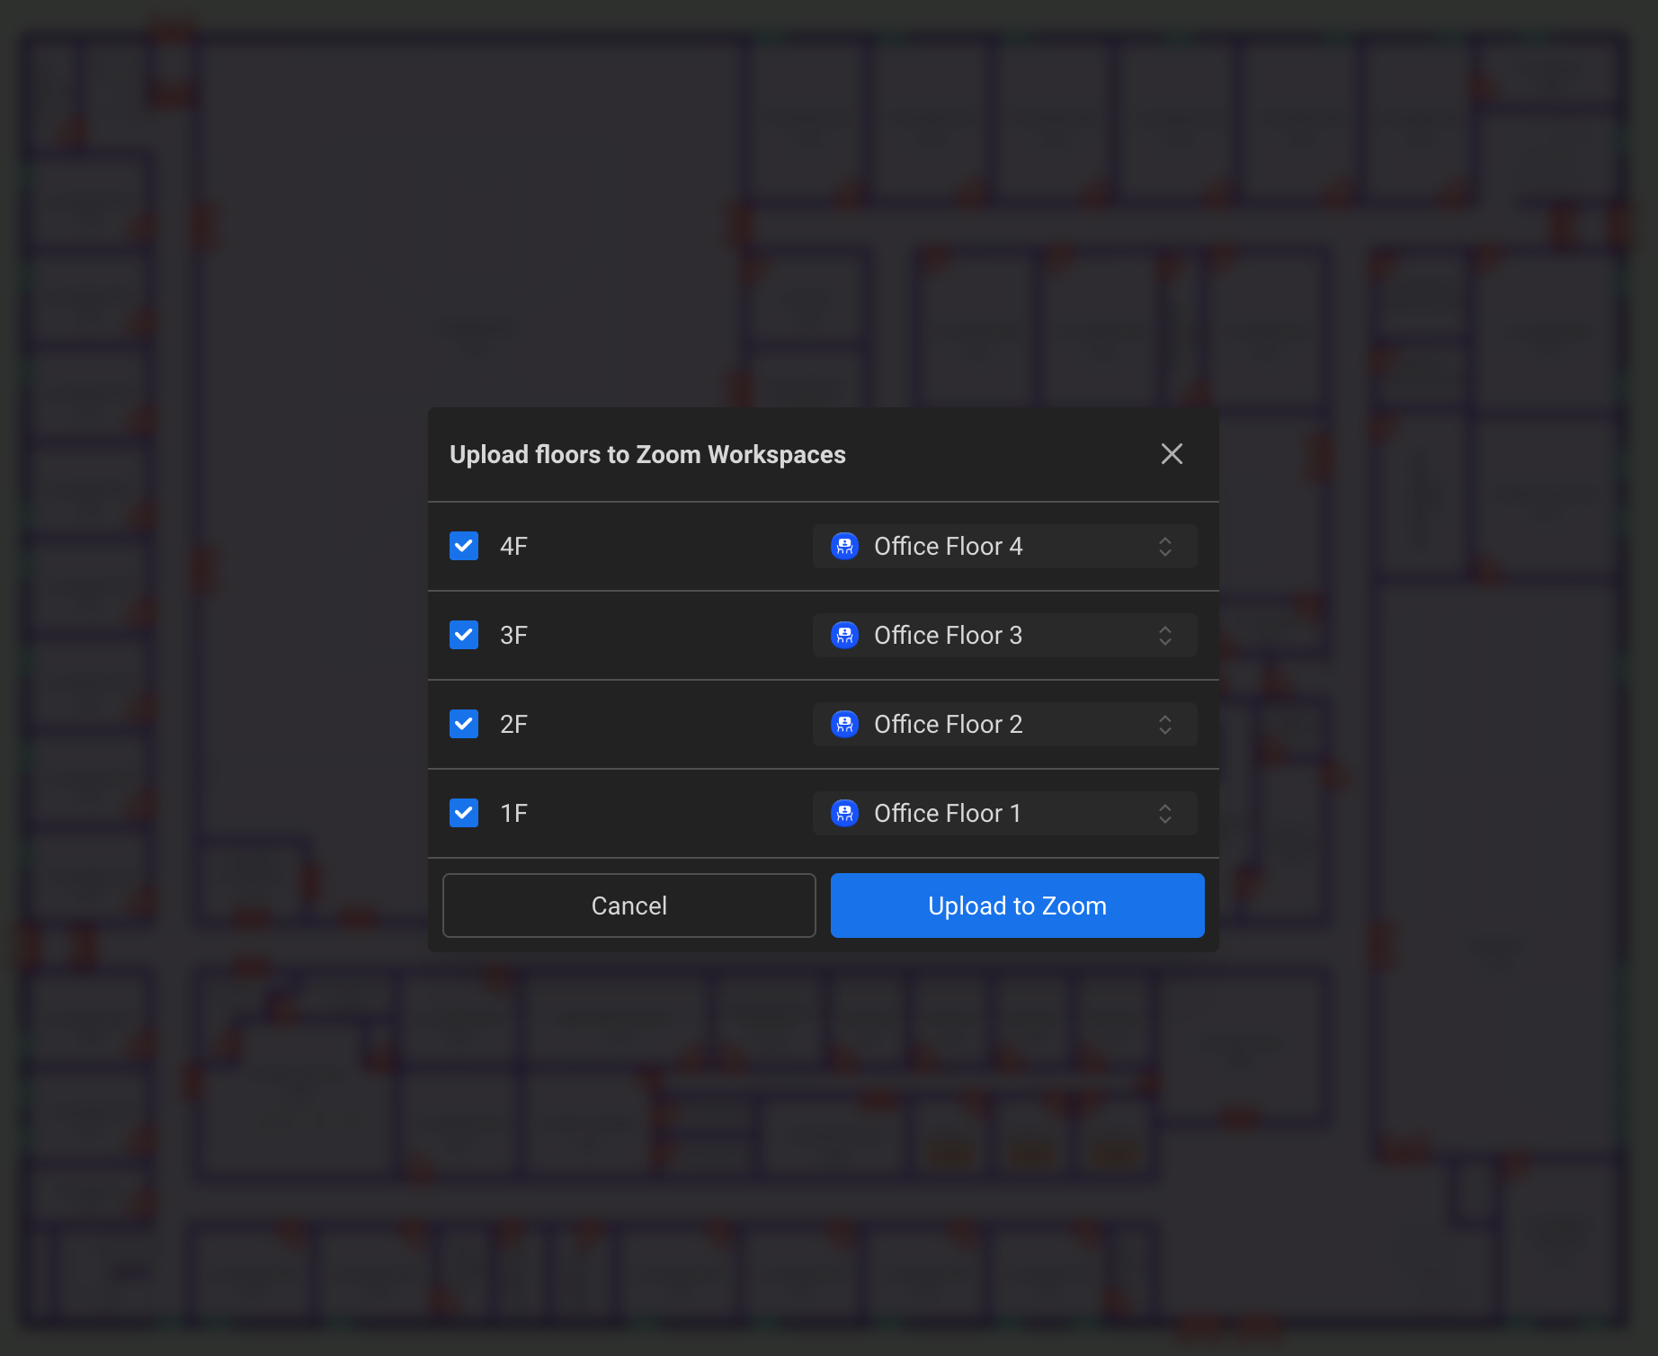Cancel the floor upload dialog
Image resolution: width=1658 pixels, height=1356 pixels.
[628, 905]
